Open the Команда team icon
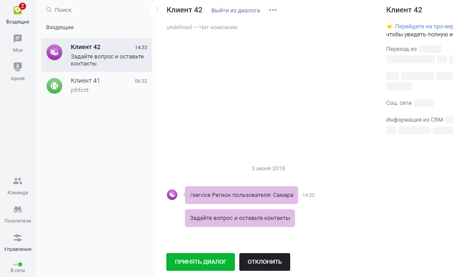Image resolution: width=453 pixels, height=277 pixels. pos(18,181)
